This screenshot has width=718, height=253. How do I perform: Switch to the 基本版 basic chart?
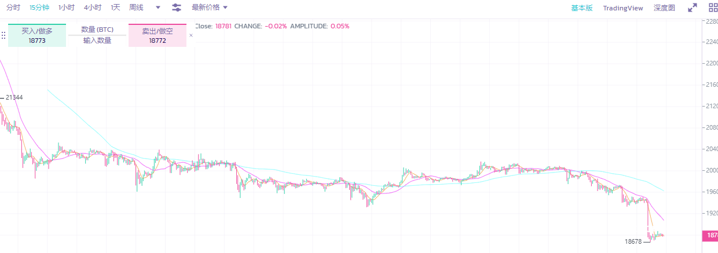pos(582,8)
